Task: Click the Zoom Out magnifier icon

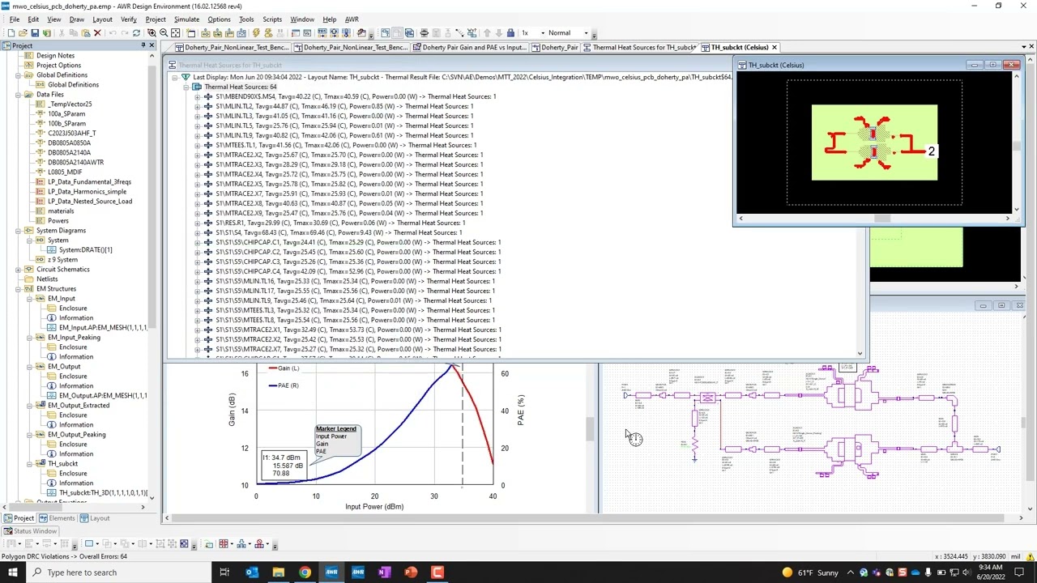Action: 164,33
